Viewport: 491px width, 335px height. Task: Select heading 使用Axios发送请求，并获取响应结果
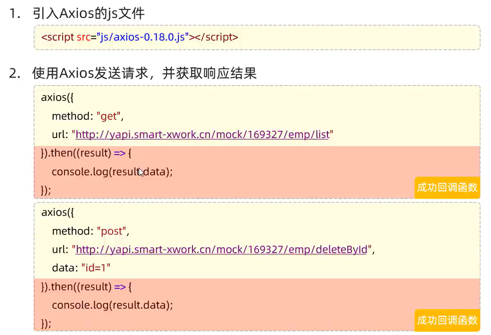tap(144, 73)
